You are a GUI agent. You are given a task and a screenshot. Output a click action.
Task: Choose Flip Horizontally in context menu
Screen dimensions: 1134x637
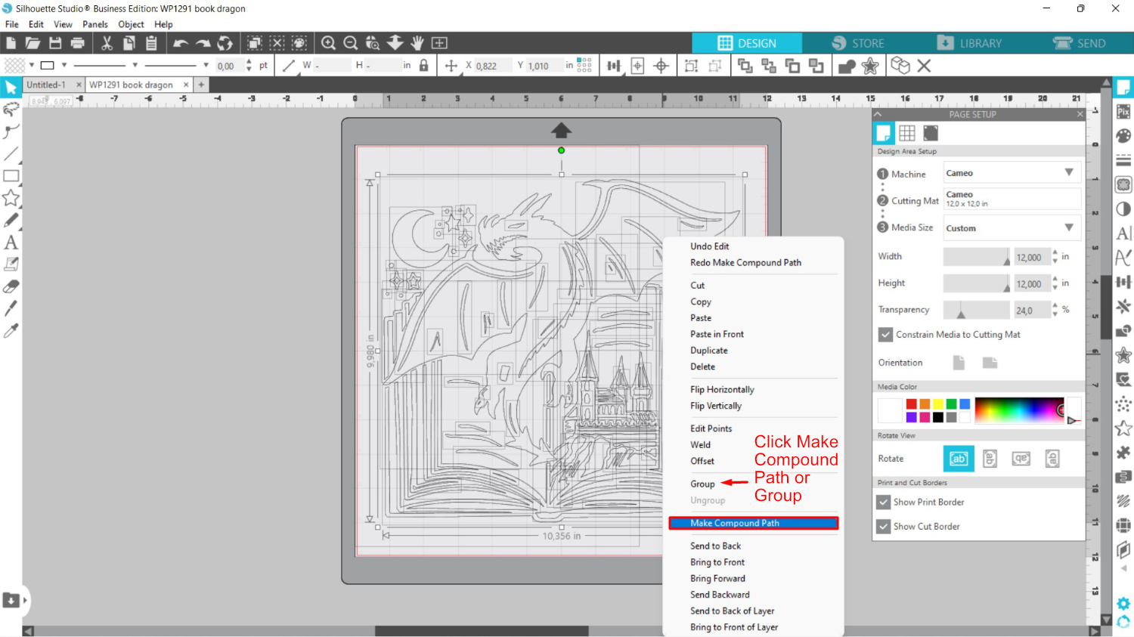pos(722,389)
